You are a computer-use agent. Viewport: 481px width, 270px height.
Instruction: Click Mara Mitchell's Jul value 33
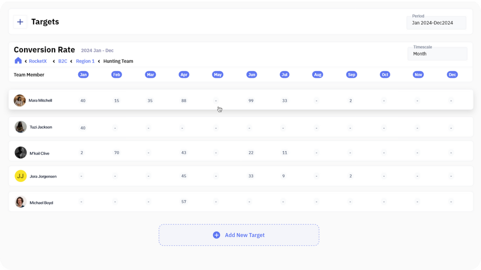point(285,100)
